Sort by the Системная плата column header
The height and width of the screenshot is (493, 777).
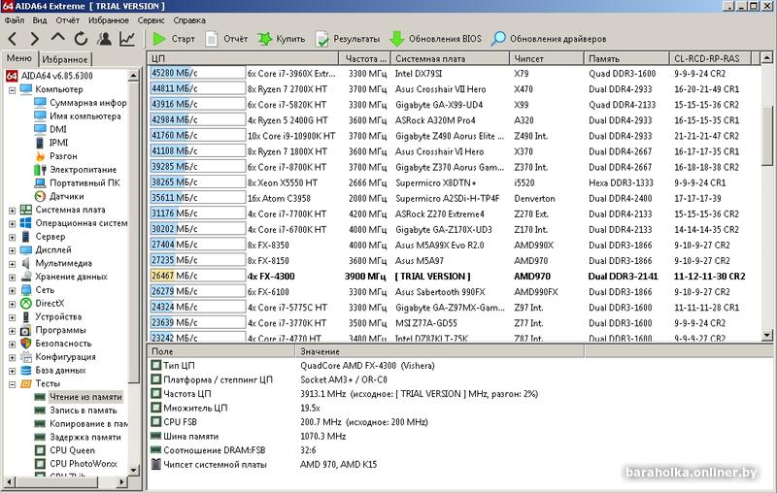point(450,58)
